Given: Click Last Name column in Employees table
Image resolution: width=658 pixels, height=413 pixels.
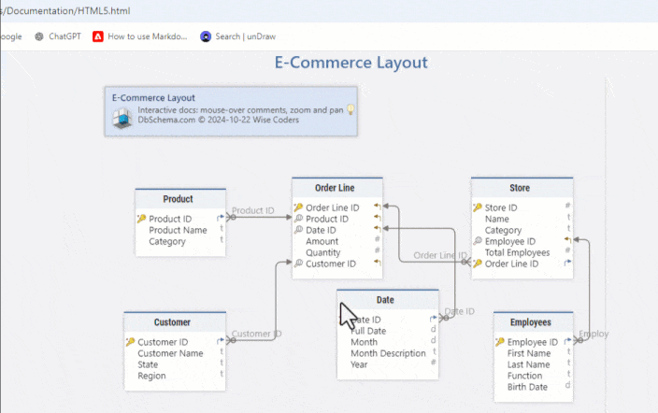Looking at the screenshot, I should 528,364.
